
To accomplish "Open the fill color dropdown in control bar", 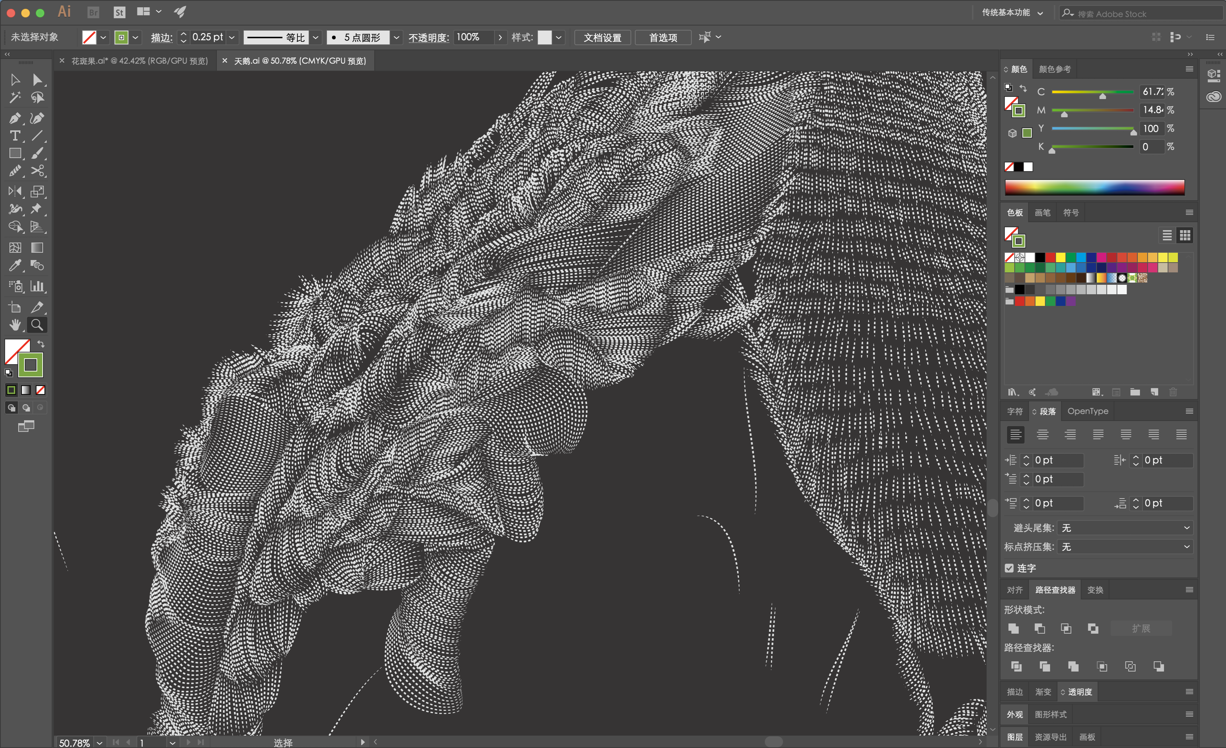I will (103, 37).
